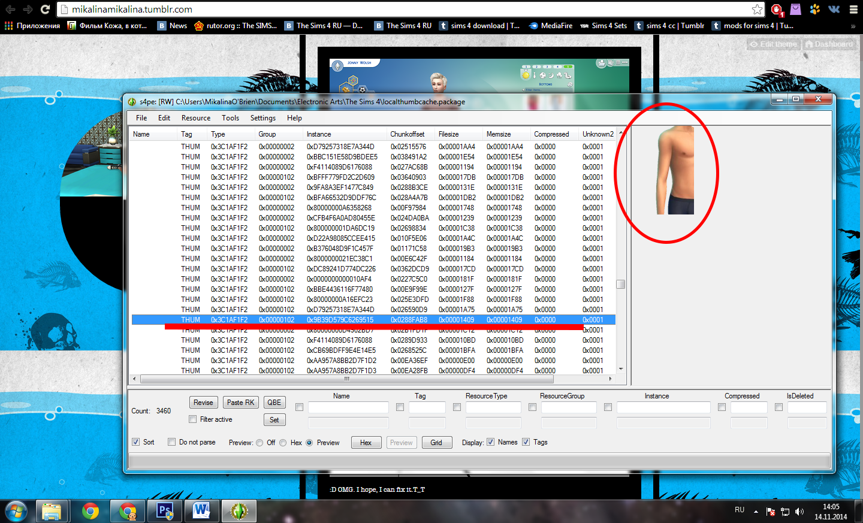The height and width of the screenshot is (523, 863).
Task: Expand the bookmarks bar overflow chevron
Action: tap(853, 26)
